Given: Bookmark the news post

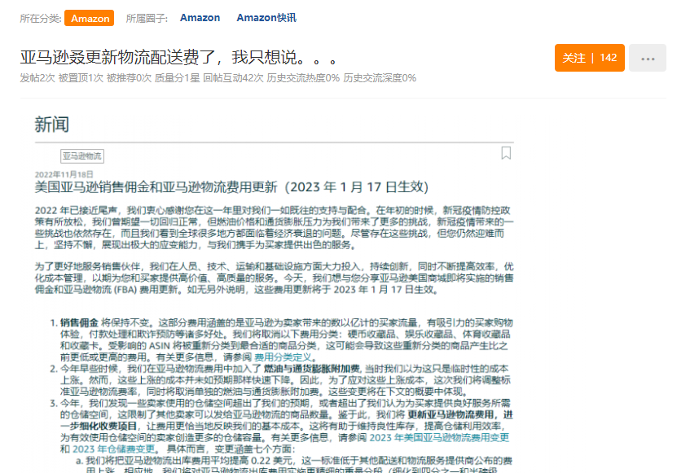Looking at the screenshot, I should tap(505, 152).
